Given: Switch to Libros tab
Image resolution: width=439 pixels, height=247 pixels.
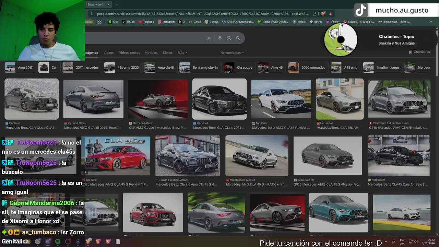Looking at the screenshot, I should [x=168, y=52].
